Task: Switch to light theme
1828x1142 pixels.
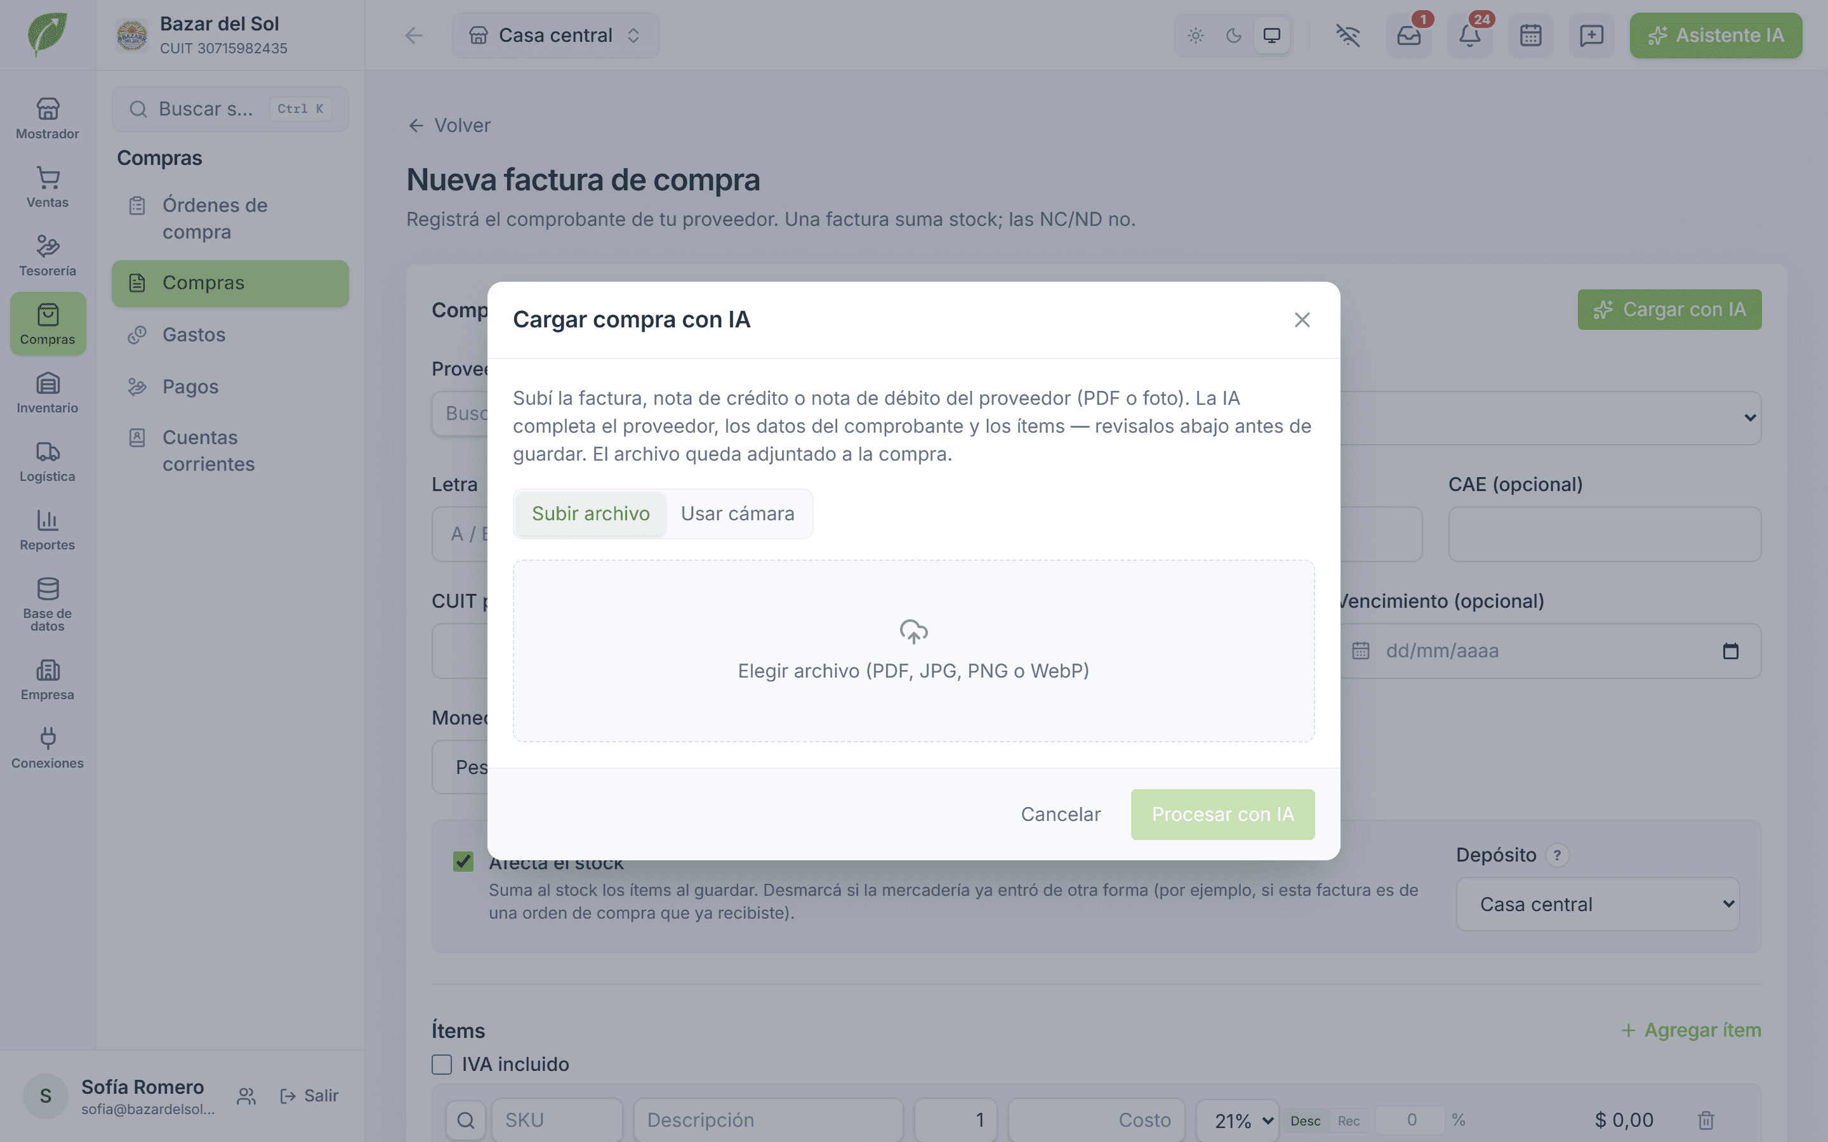Action: point(1196,36)
